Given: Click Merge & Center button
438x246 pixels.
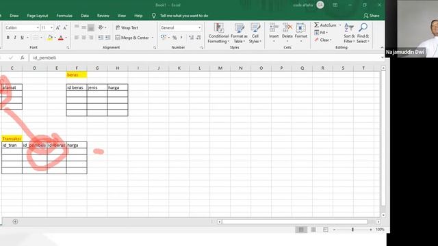Looking at the screenshot, I should click(132, 38).
